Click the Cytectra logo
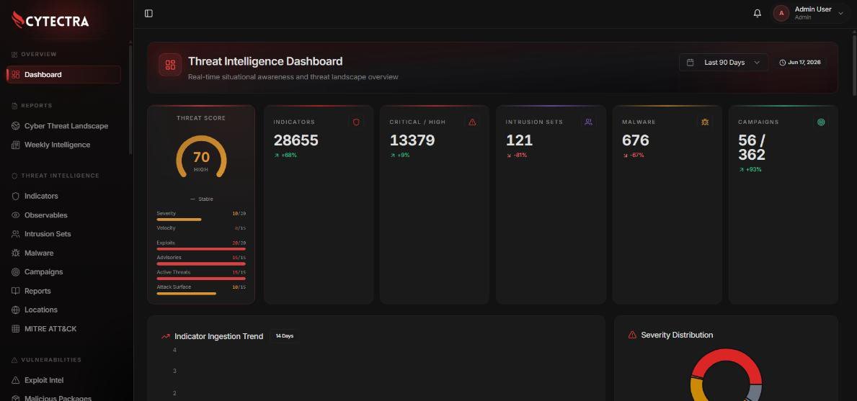The width and height of the screenshot is (857, 401). click(x=50, y=21)
